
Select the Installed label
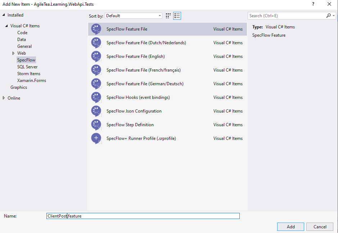click(15, 15)
